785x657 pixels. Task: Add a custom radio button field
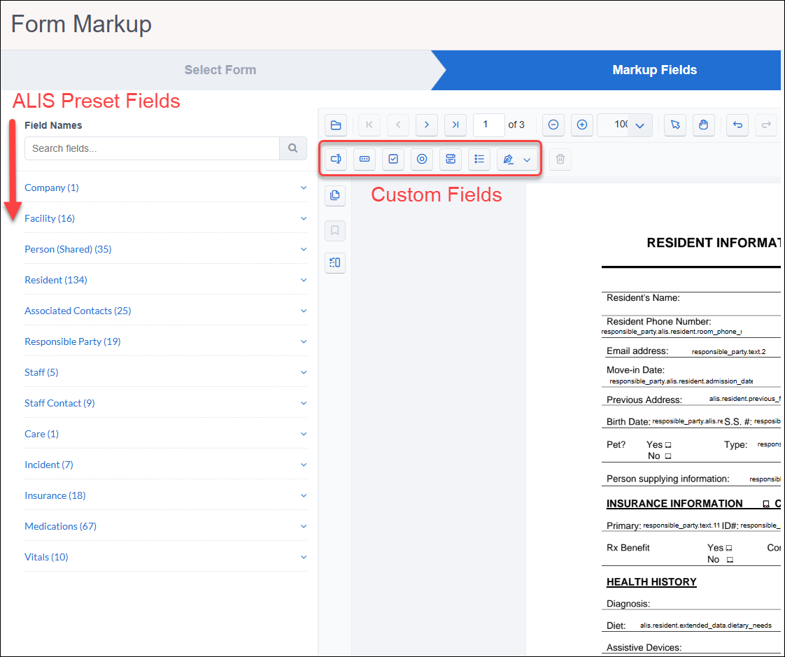[422, 160]
